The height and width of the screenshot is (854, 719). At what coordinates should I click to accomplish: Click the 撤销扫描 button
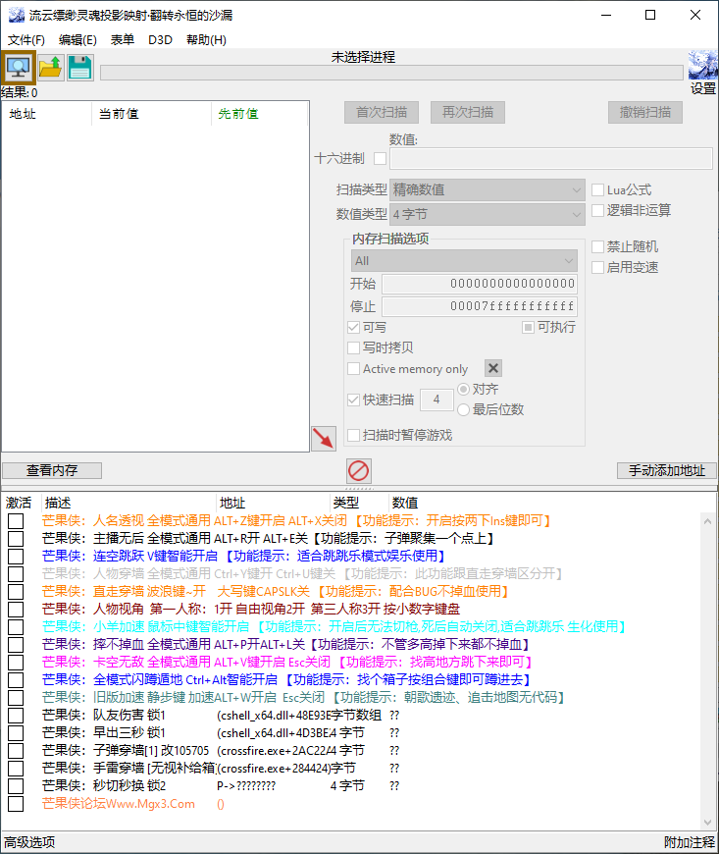pos(645,112)
